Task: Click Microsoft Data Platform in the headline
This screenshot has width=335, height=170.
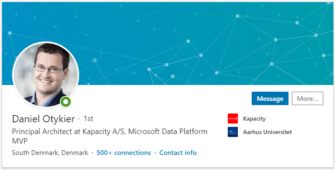Action: (x=167, y=131)
